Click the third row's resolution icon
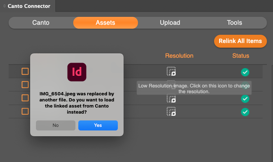 [x=171, y=98]
